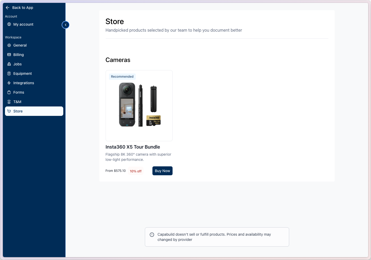
Task: Click the Store shopping cart icon
Action: tap(9, 111)
